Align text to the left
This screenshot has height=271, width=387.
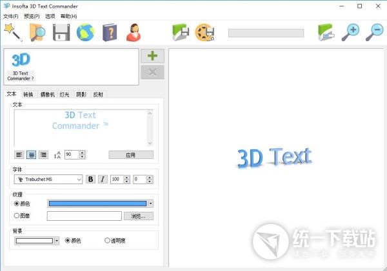pyautogui.click(x=19, y=154)
